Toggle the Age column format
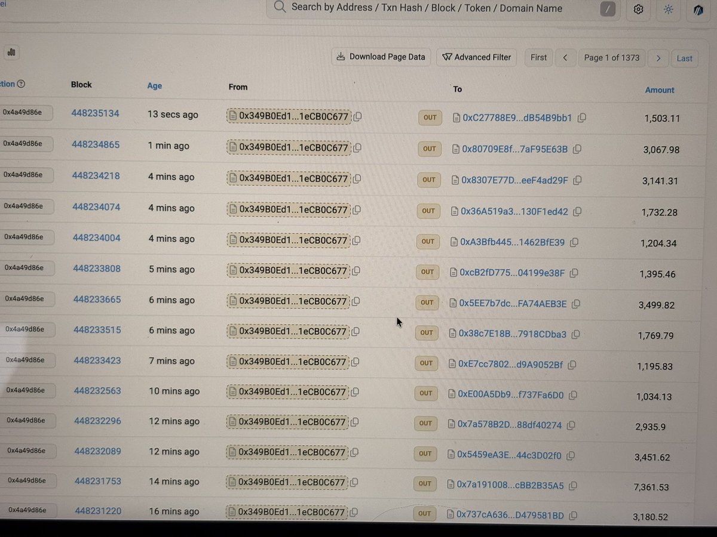Viewport: 717px width, 537px height. (155, 86)
